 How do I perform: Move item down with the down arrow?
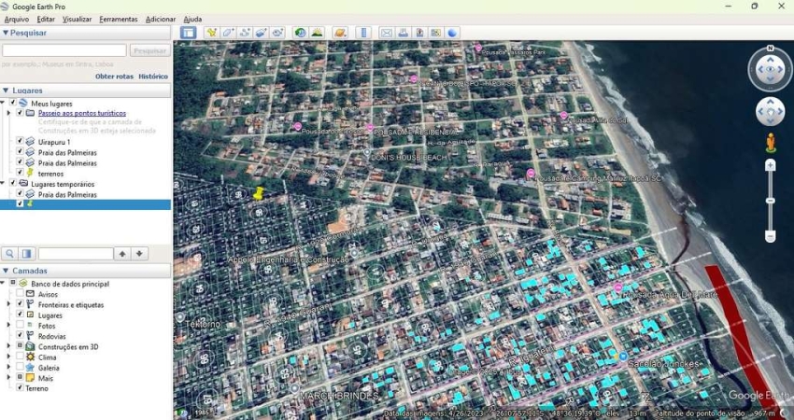tap(139, 254)
